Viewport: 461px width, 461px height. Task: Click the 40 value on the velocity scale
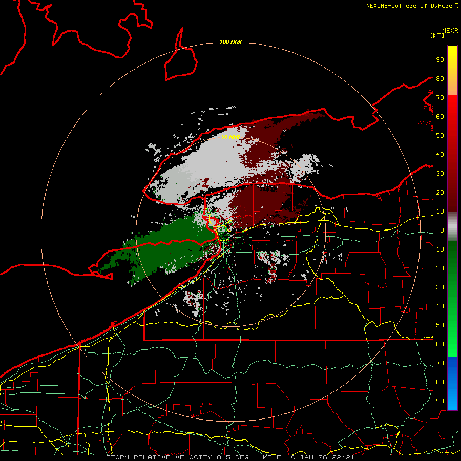[440, 155]
